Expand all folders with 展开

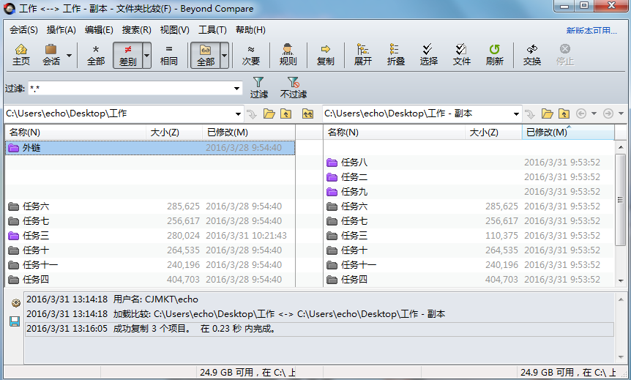(x=362, y=55)
